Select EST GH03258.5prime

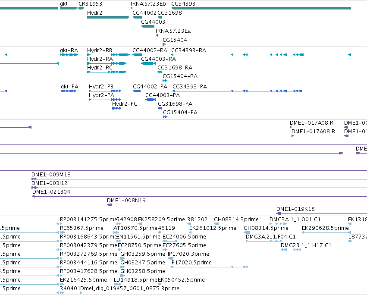(x=143, y=272)
